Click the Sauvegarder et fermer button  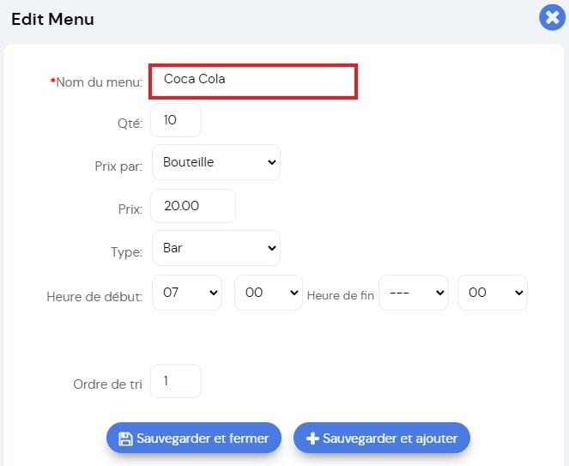[194, 438]
